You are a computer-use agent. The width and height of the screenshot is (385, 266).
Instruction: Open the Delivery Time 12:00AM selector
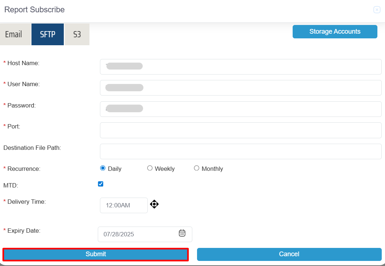[124, 205]
